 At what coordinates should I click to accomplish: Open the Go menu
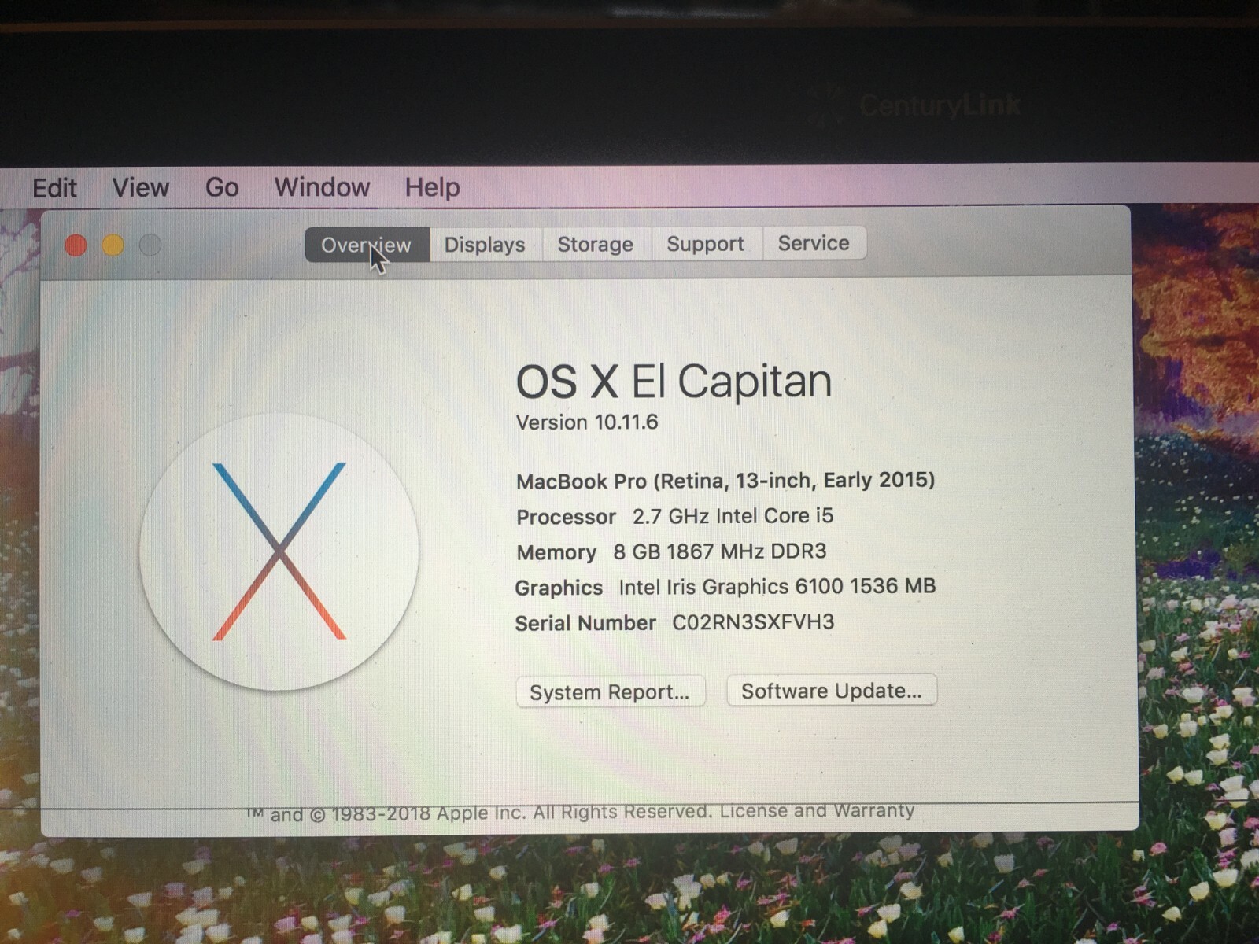[x=222, y=187]
